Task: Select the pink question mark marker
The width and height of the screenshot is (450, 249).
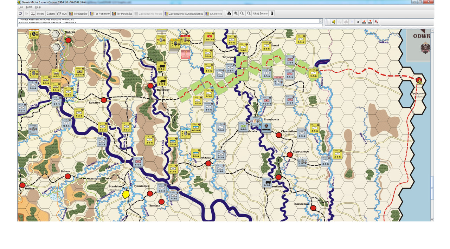Action: (185, 54)
